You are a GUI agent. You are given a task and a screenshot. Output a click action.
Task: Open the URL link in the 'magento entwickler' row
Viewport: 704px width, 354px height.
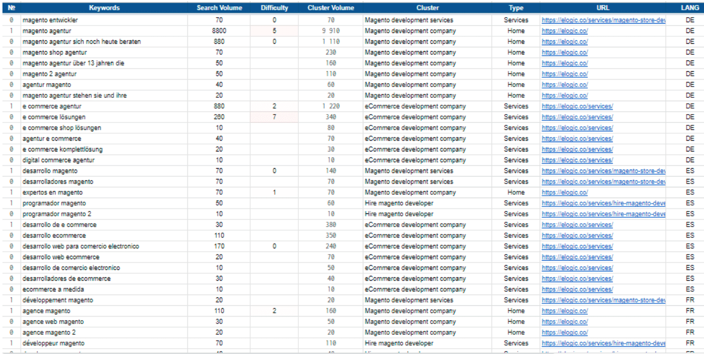coord(604,20)
